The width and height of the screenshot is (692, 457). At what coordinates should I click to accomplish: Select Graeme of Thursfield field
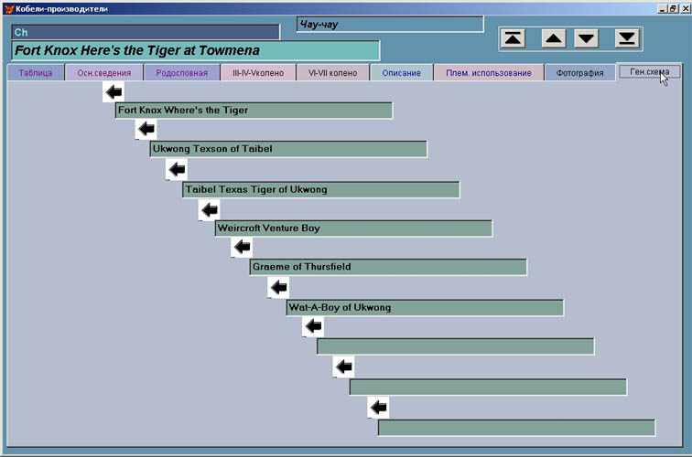(388, 267)
